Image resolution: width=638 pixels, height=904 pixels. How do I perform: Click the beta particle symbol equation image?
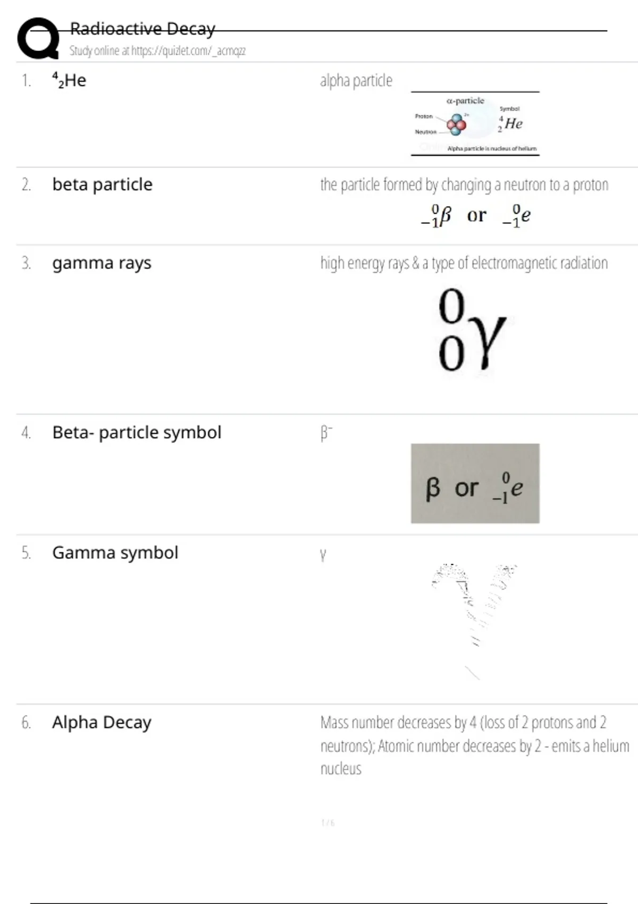476,215
